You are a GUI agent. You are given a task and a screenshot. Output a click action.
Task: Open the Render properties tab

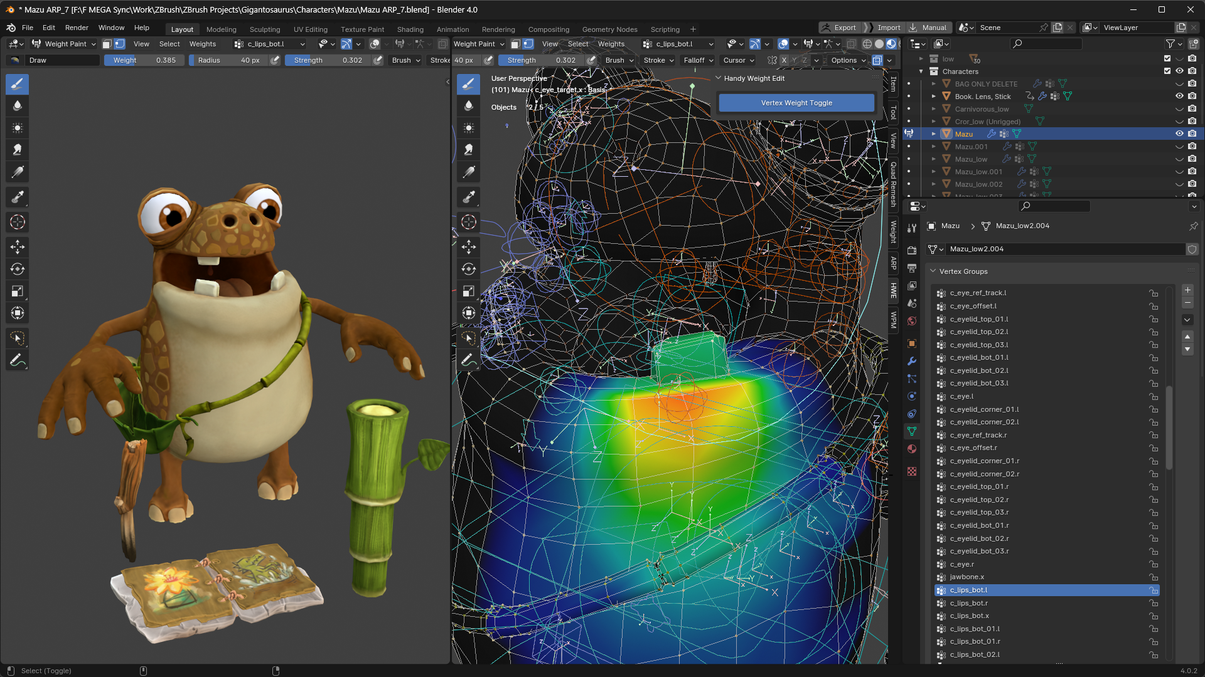[x=912, y=250]
